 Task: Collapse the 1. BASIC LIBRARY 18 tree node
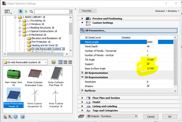point(15,17)
